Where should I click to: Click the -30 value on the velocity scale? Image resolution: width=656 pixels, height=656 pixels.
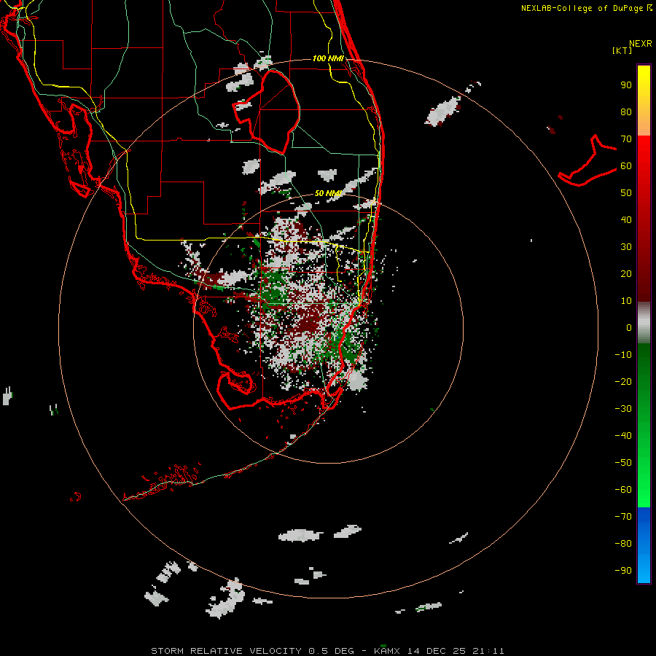point(623,409)
